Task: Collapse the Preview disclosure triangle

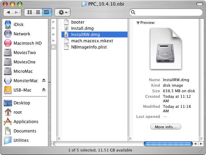Action: tap(138, 23)
